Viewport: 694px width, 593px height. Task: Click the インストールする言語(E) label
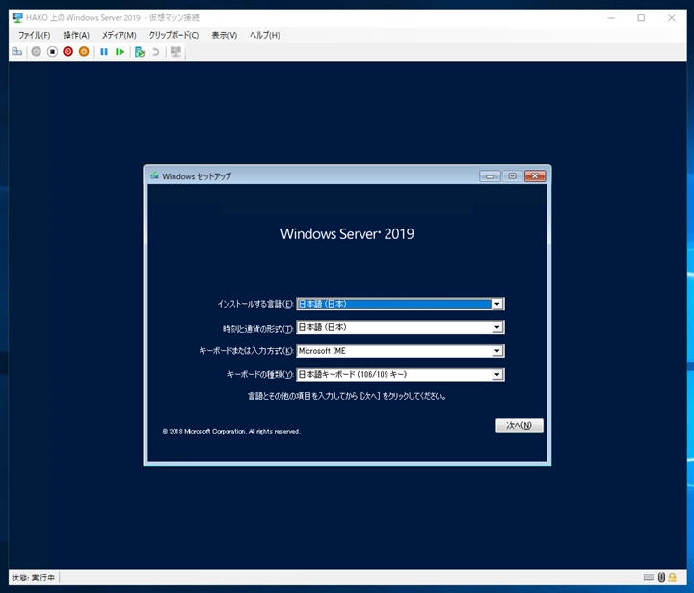(255, 304)
